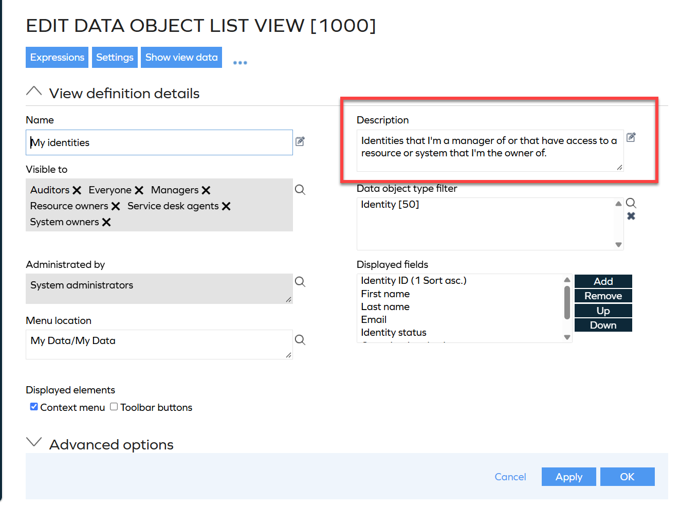Open the Data object type filter search
This screenshot has width=680, height=506.
coord(631,203)
